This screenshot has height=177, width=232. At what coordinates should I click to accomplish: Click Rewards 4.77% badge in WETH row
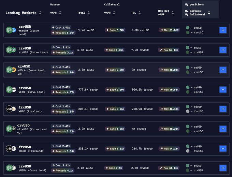pyautogui.click(x=63, y=92)
